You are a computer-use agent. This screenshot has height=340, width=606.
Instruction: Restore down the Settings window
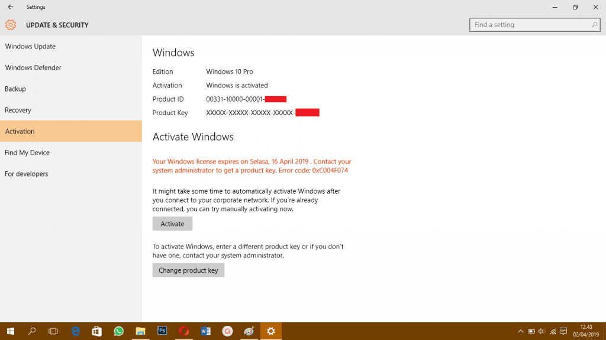pos(575,7)
